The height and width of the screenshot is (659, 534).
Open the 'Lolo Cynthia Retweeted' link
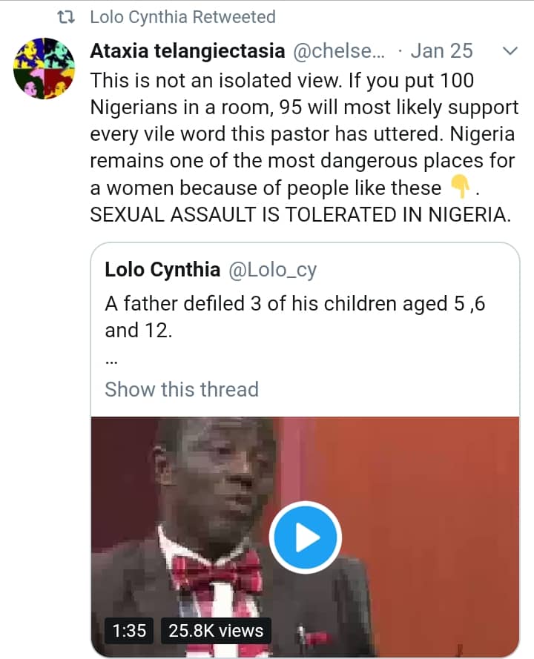point(182,17)
